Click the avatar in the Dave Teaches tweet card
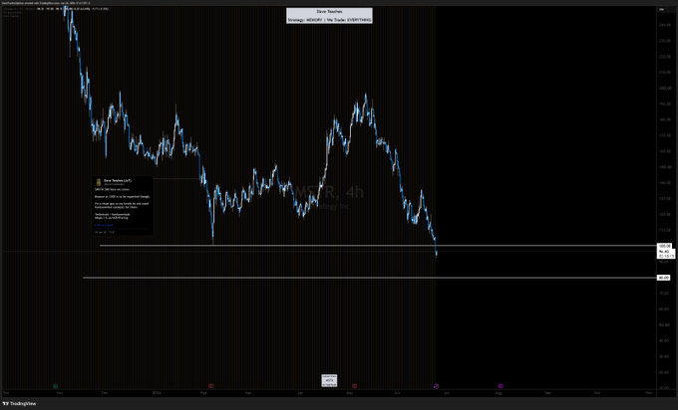The image size is (678, 410). click(x=98, y=182)
